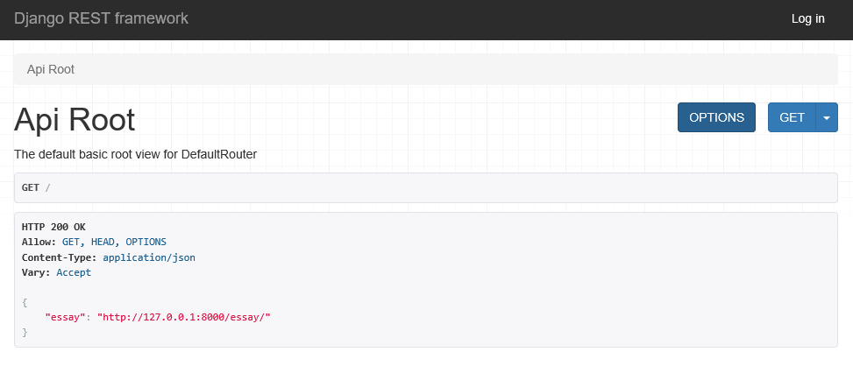
Task: Click the Api Root page heading
Action: (x=75, y=119)
